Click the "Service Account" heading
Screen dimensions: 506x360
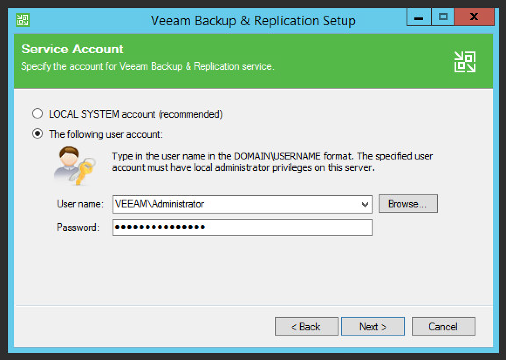[72, 49]
